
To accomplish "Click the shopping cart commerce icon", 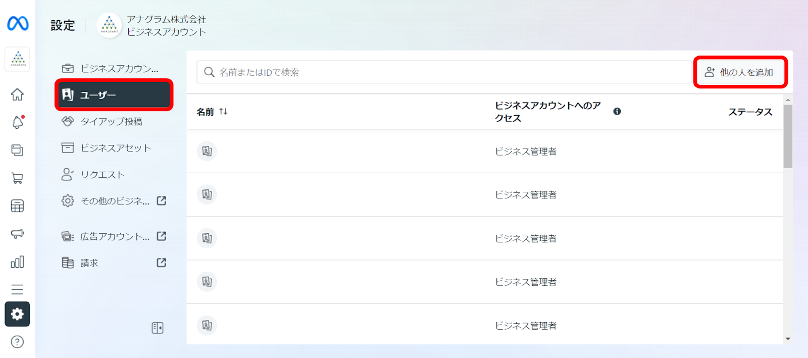I will [17, 178].
